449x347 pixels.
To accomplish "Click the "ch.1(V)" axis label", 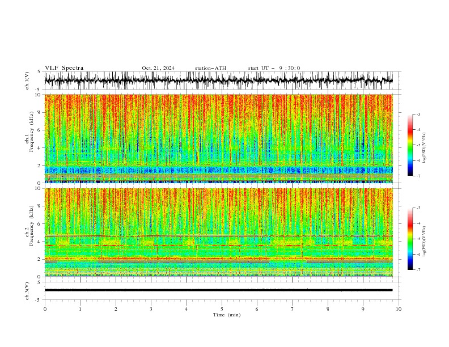I will (27, 81).
